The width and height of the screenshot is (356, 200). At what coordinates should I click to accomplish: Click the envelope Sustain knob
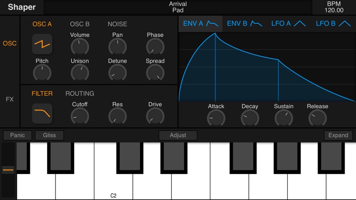point(283,118)
